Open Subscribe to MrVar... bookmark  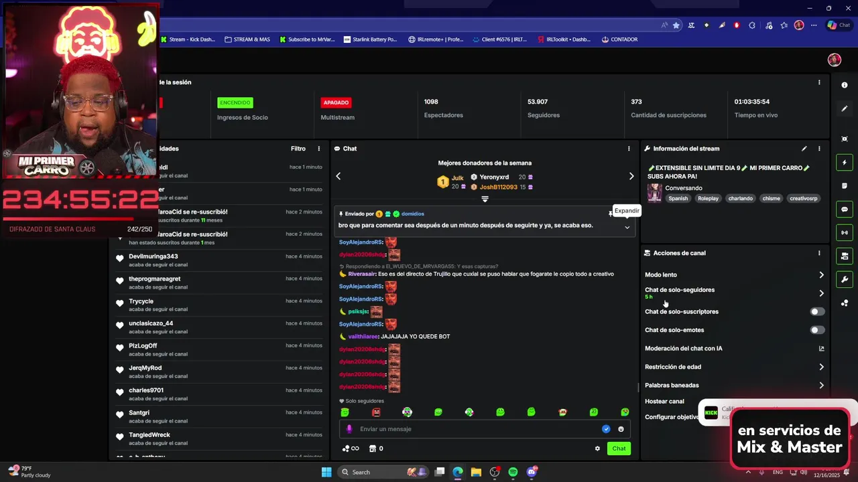306,39
